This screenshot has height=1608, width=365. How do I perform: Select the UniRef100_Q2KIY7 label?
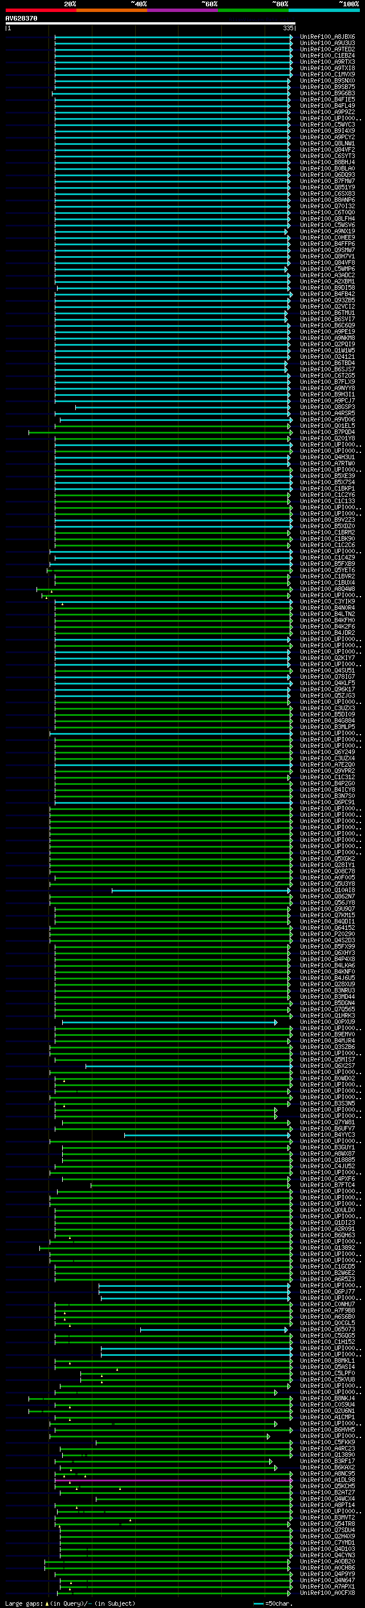(x=327, y=658)
